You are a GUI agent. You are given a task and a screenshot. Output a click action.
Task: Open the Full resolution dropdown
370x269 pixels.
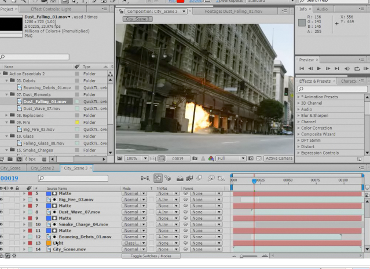(231, 159)
